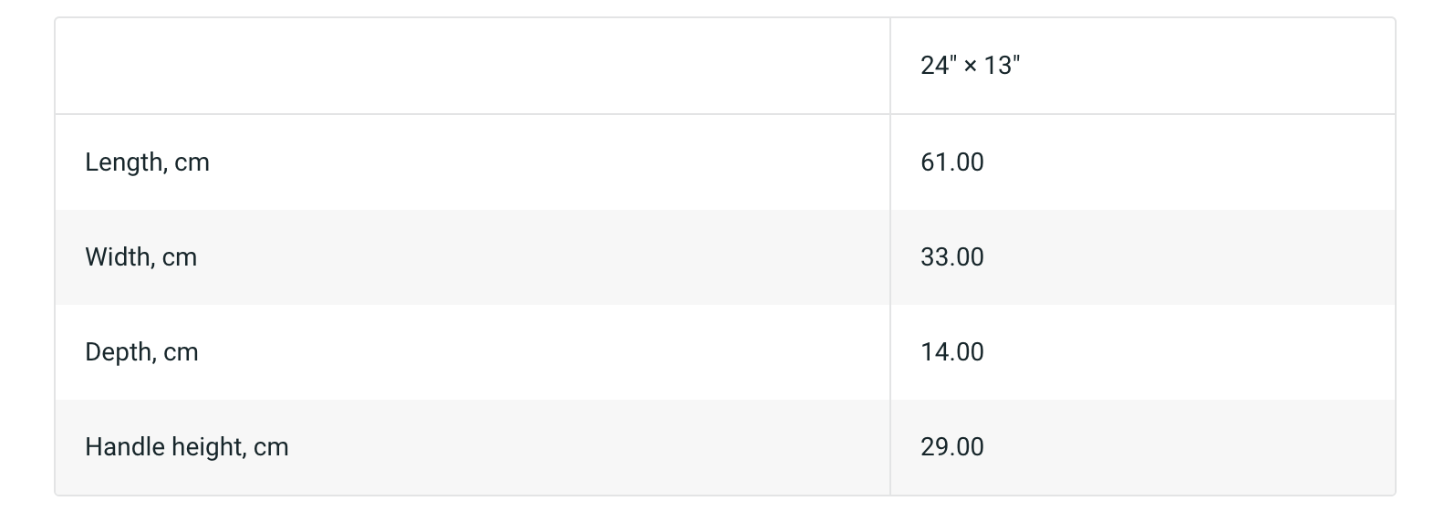Select the "Length, cm" row label
1434x522 pixels.
pyautogui.click(x=147, y=162)
